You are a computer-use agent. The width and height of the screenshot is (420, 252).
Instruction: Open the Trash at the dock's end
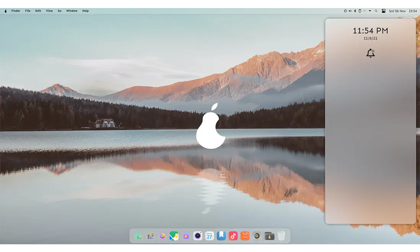(282, 236)
